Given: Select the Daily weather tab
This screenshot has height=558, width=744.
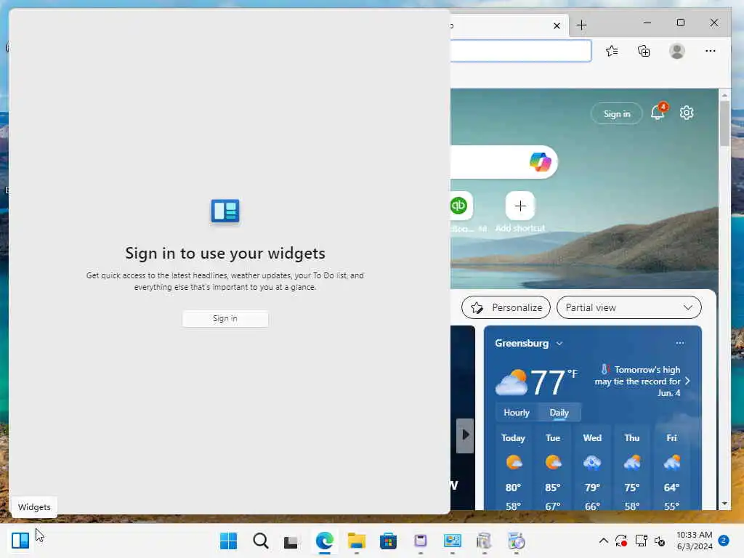Looking at the screenshot, I should [x=559, y=413].
